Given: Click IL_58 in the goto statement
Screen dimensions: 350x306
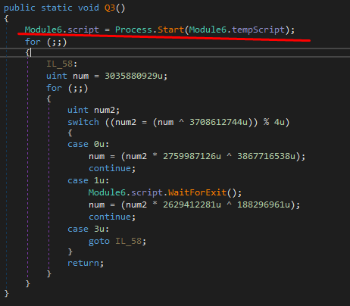Looking at the screenshot, I should (x=128, y=241).
